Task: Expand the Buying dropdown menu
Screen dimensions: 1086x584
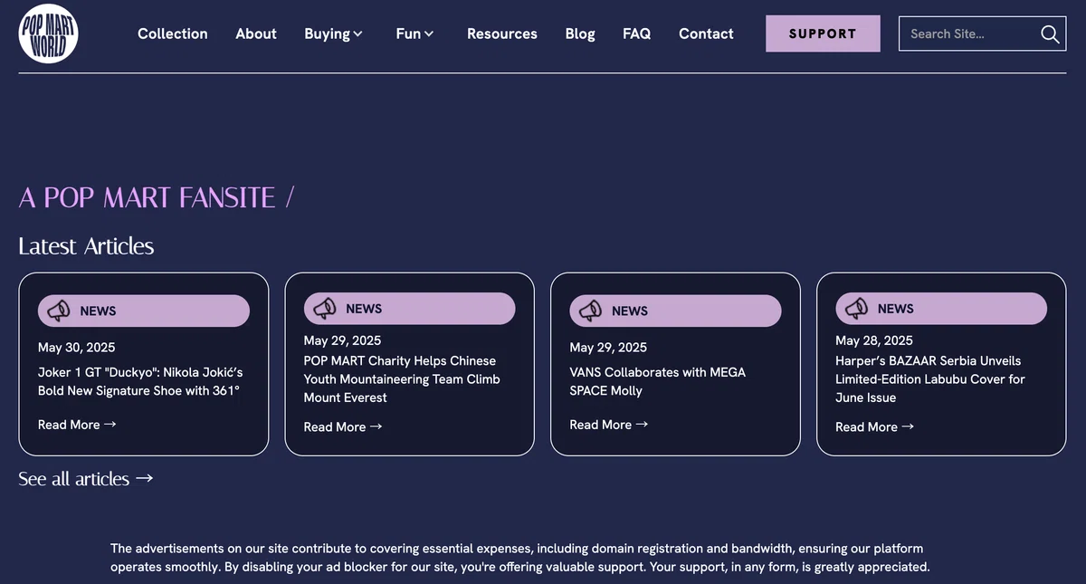Action: [333, 34]
